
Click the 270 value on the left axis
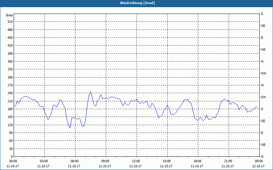[10, 85]
